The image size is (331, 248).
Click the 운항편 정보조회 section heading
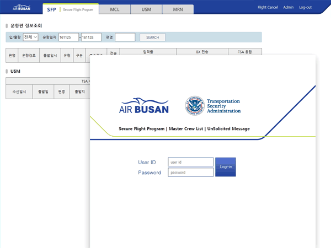click(26, 25)
